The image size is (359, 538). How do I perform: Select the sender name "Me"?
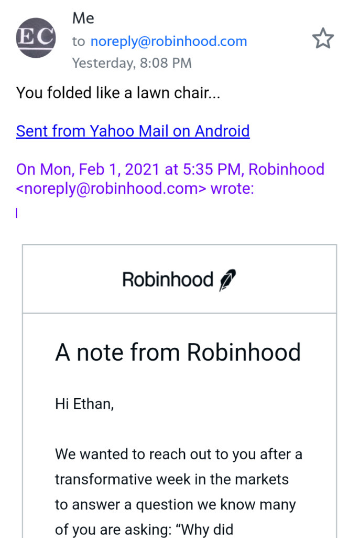tap(83, 18)
